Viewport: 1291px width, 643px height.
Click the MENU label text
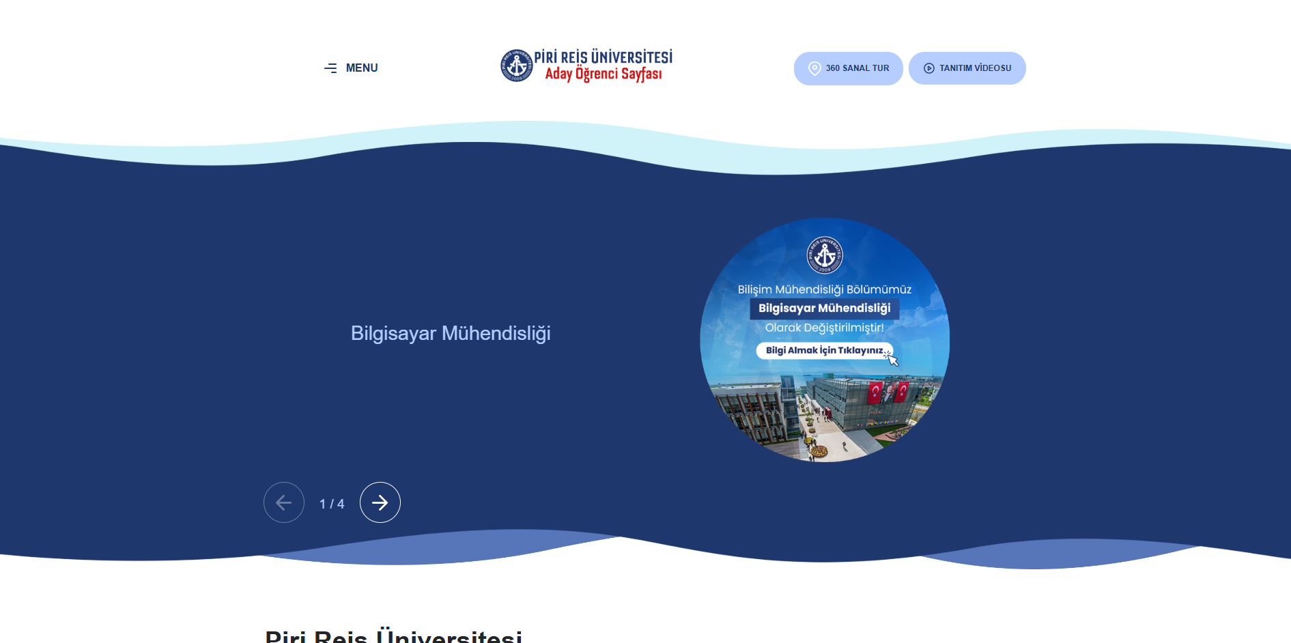click(x=362, y=68)
